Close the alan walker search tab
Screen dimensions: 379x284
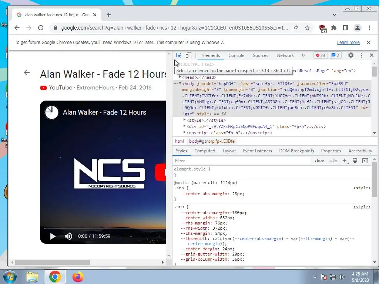[x=95, y=15]
